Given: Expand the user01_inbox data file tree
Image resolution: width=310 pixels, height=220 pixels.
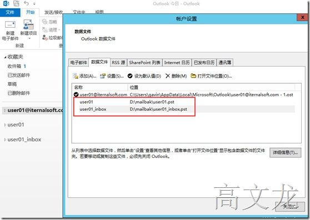Looking at the screenshot, I should (5, 140).
